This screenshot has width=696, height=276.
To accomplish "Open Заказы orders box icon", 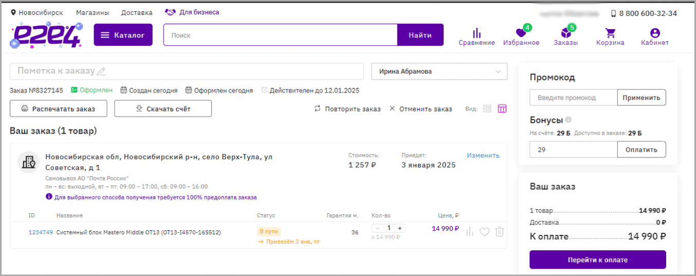I will (x=565, y=33).
